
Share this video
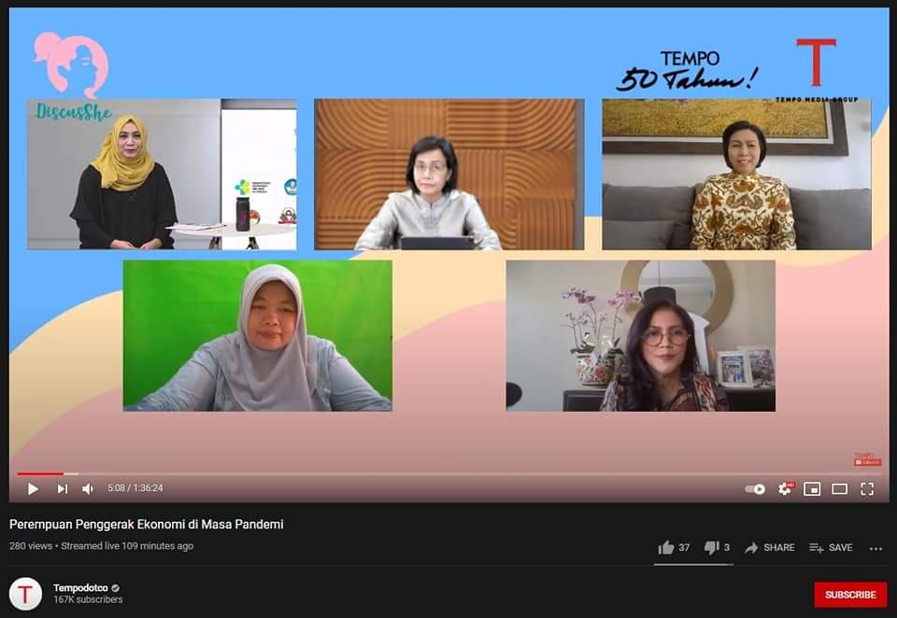(769, 548)
